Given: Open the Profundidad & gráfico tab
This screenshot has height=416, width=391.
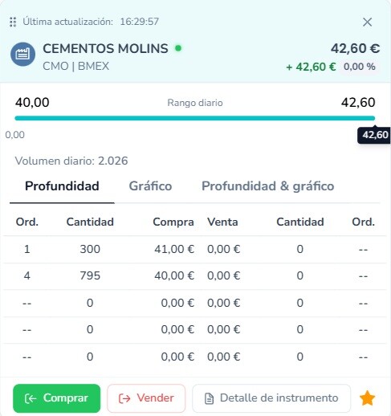Looking at the screenshot, I should tap(268, 186).
